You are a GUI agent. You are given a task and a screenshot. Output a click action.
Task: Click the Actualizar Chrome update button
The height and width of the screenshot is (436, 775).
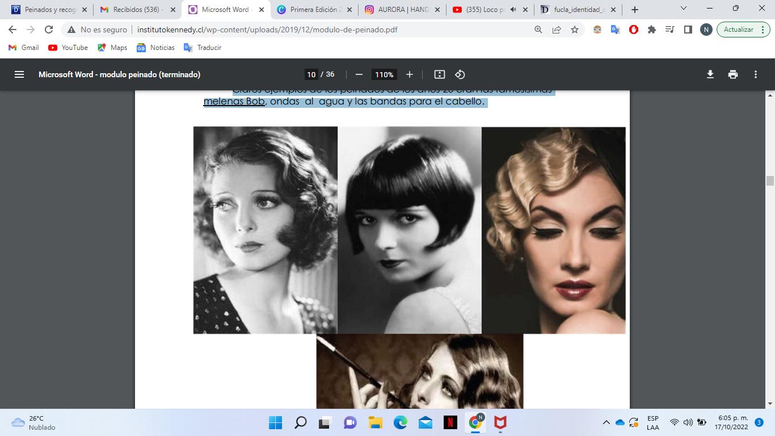pyautogui.click(x=743, y=30)
